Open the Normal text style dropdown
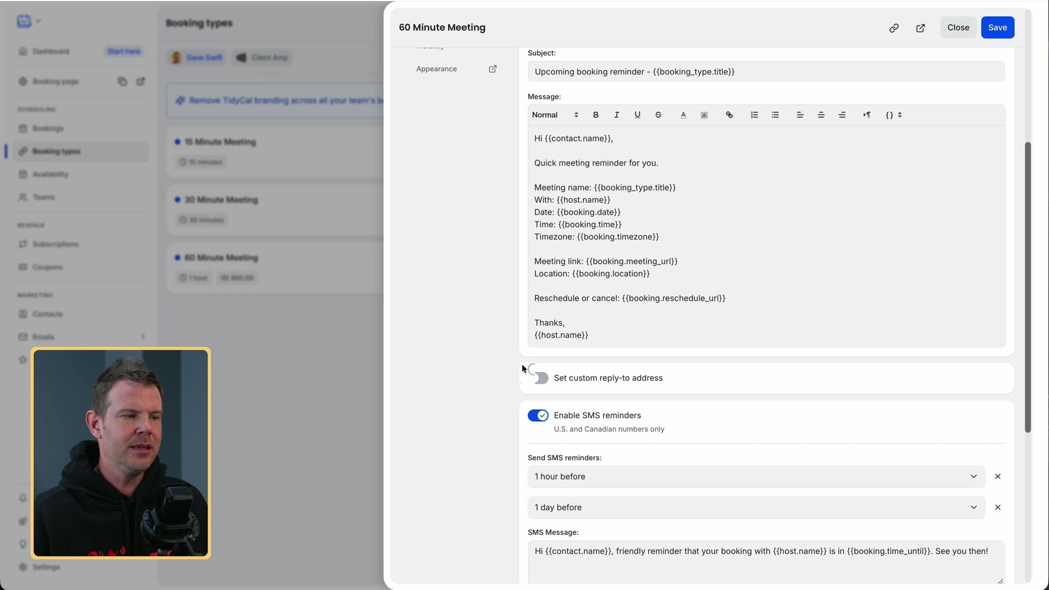This screenshot has width=1049, height=590. coord(555,115)
